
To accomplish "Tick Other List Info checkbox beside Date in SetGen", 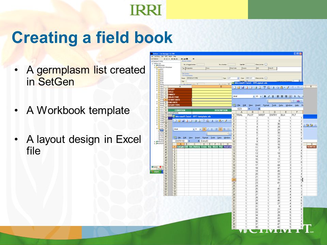I will click(x=266, y=78).
